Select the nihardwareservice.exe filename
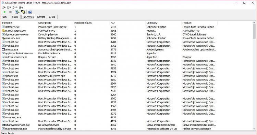The image size is (257, 135). [x=17, y=125]
